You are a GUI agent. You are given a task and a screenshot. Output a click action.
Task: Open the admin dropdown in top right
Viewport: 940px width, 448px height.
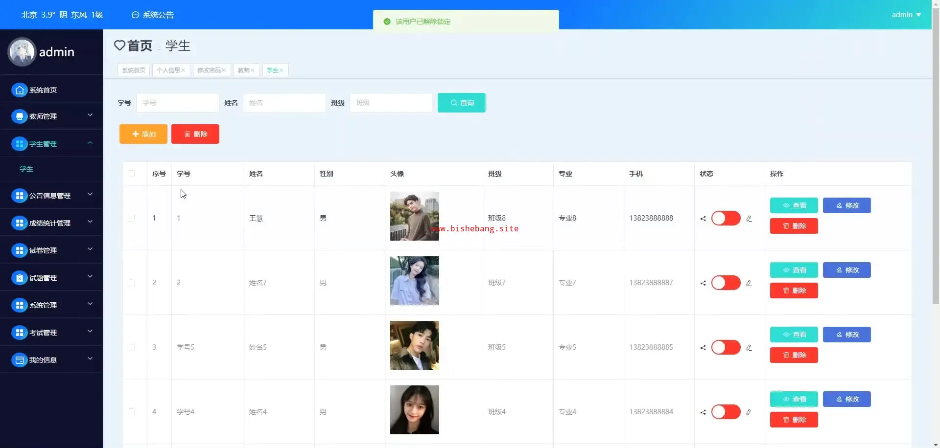(x=906, y=15)
